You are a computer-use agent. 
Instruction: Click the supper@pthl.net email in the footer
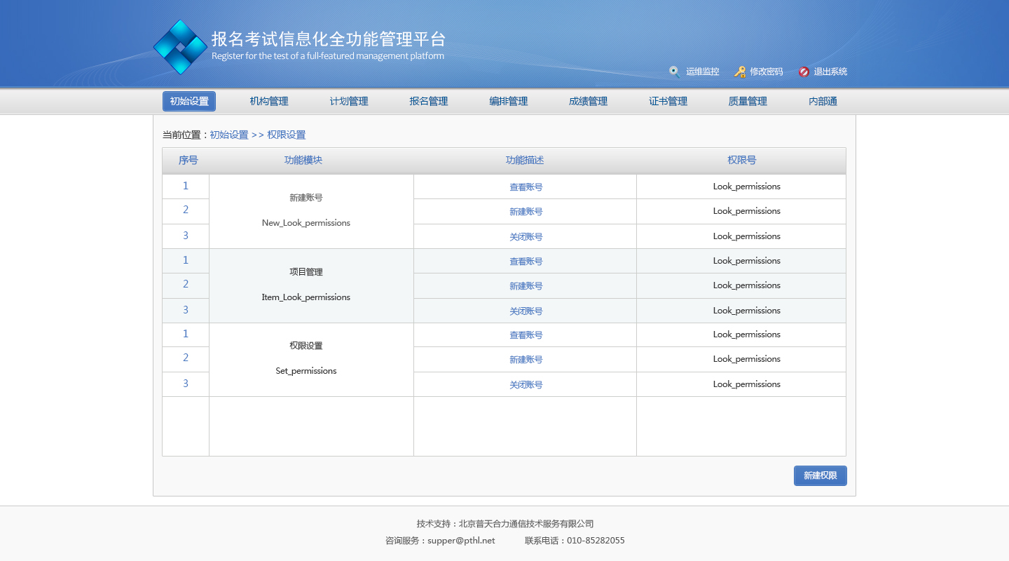coord(461,541)
